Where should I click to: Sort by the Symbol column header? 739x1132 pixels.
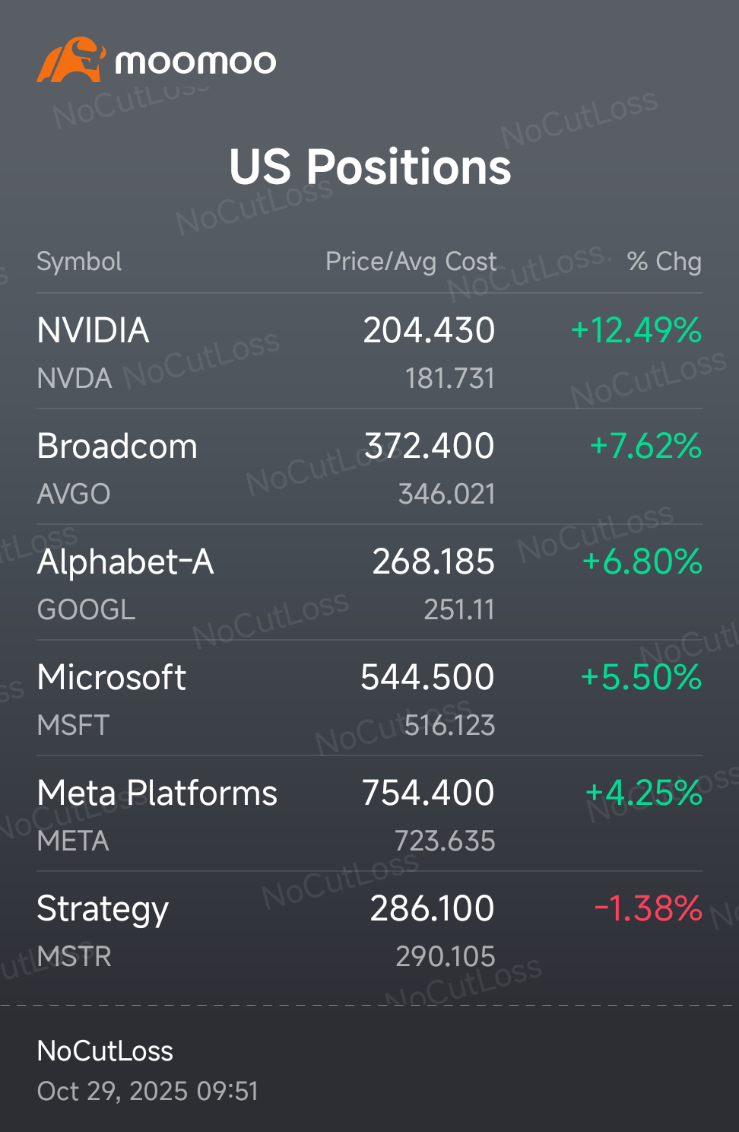[x=79, y=261]
